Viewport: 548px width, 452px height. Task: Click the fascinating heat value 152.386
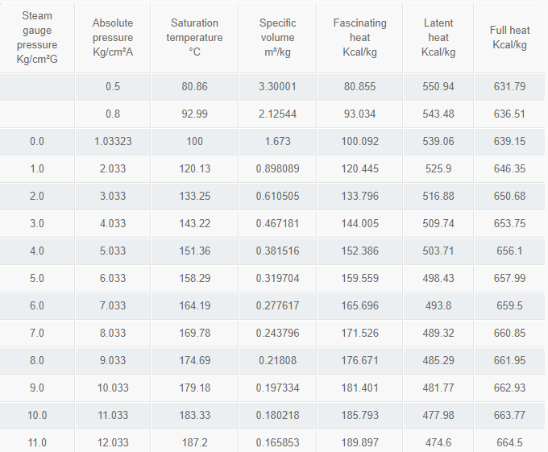pyautogui.click(x=359, y=251)
